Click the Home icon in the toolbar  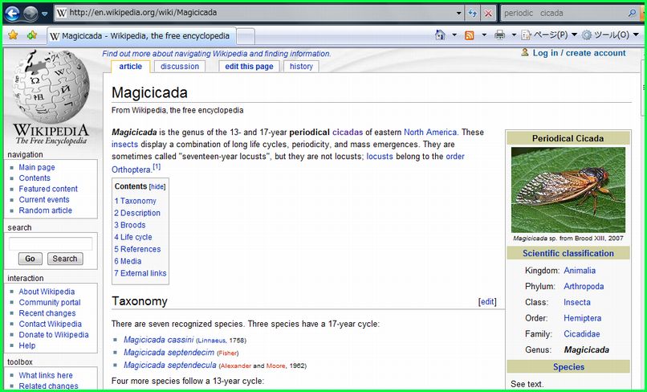(440, 35)
